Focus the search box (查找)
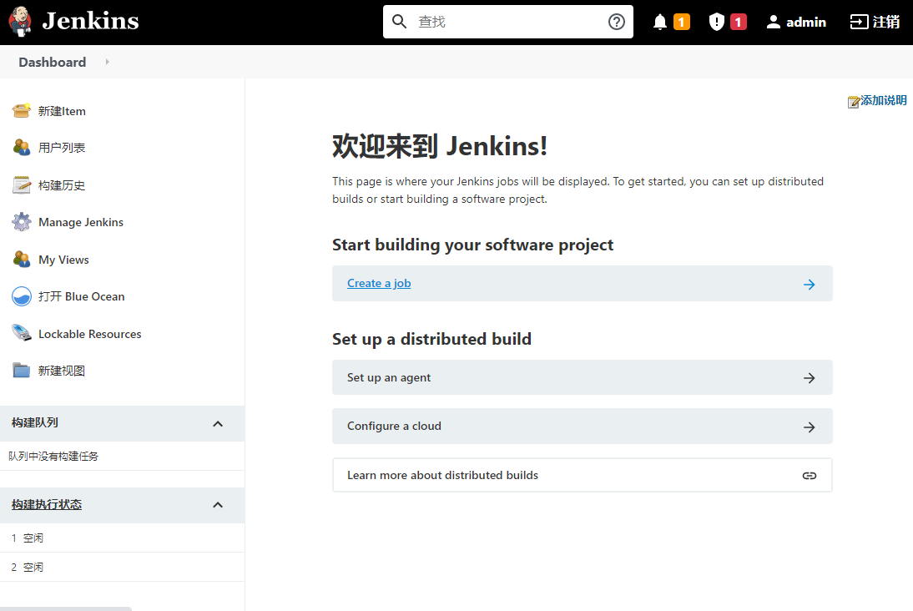This screenshot has width=913, height=611. pyautogui.click(x=507, y=22)
